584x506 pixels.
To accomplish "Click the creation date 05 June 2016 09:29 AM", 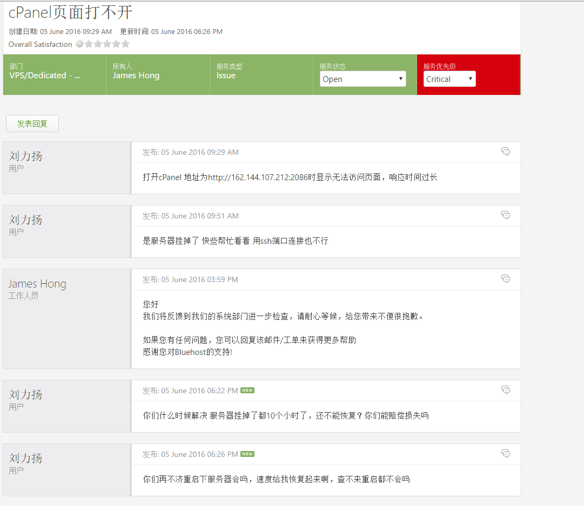I will [76, 32].
